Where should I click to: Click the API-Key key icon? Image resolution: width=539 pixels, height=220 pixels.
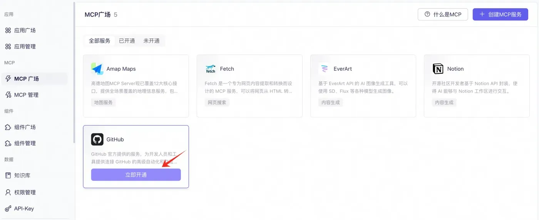pyautogui.click(x=8, y=208)
